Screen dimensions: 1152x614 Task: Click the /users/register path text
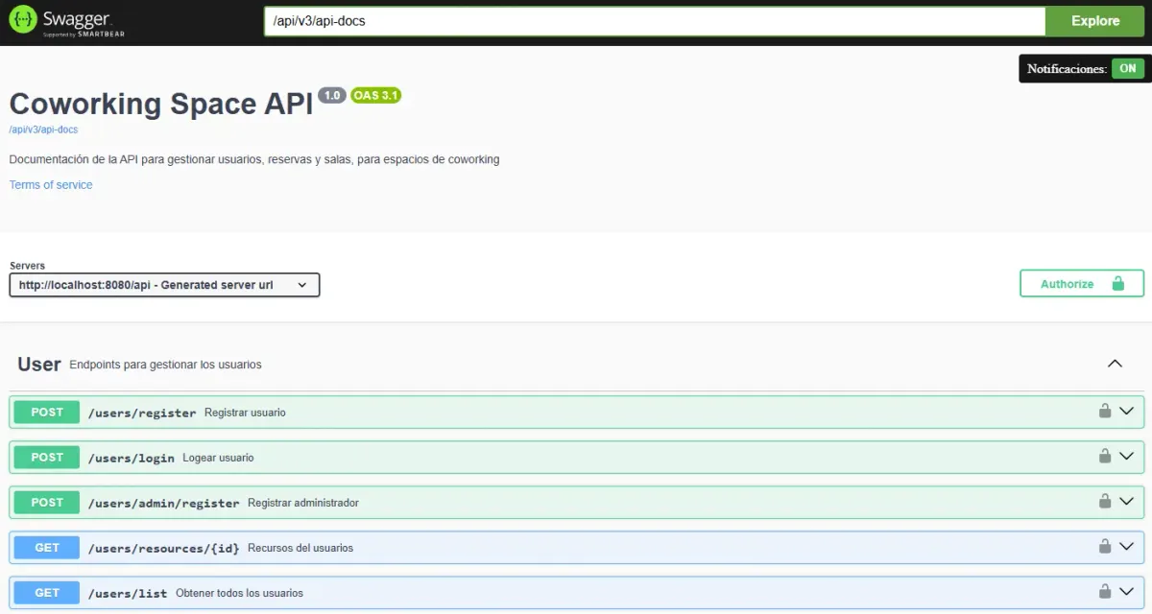(142, 413)
